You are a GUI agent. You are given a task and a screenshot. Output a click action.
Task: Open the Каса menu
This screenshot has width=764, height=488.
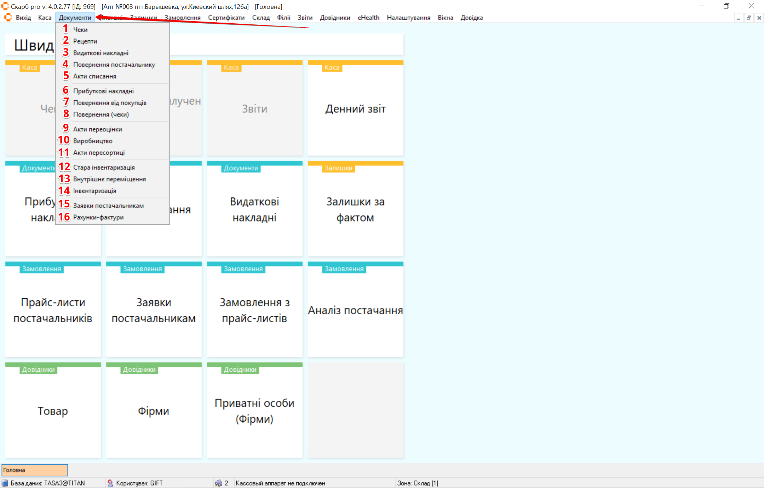pos(45,18)
